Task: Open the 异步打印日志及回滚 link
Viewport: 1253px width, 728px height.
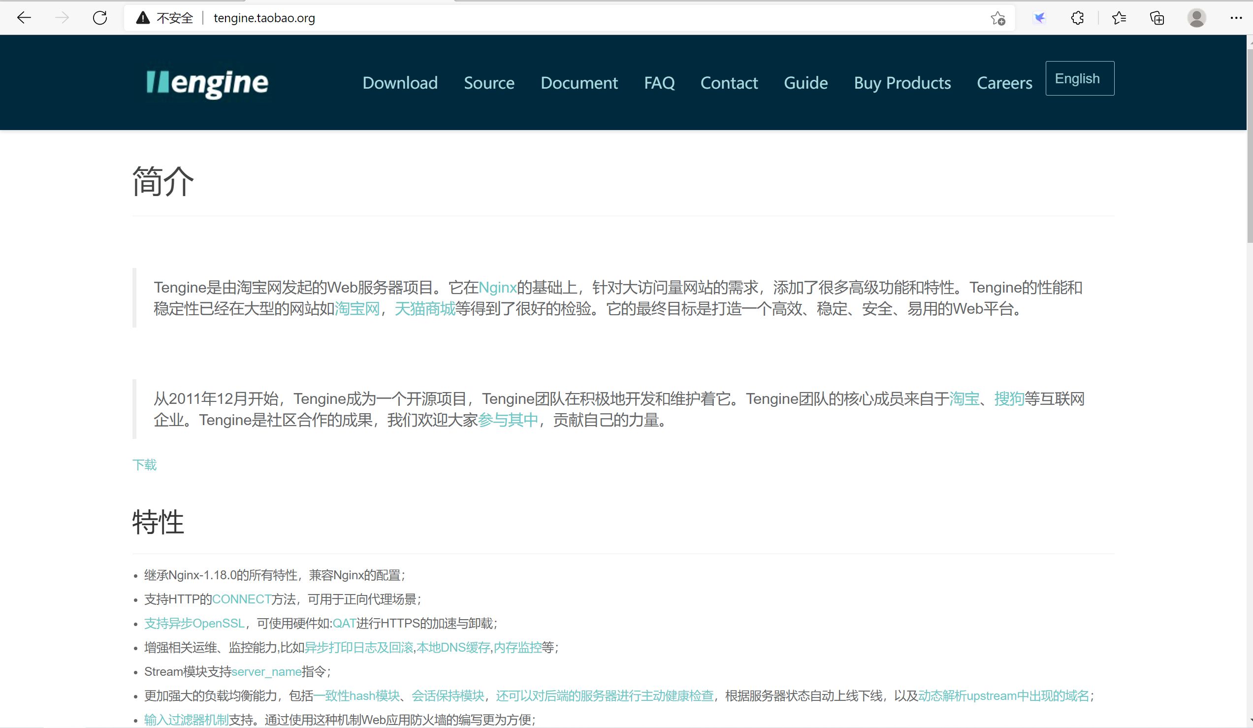Action: pos(358,647)
